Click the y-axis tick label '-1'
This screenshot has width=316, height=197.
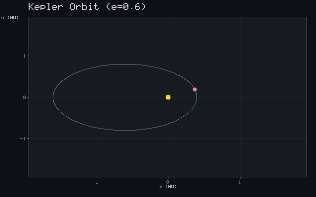tap(23, 139)
